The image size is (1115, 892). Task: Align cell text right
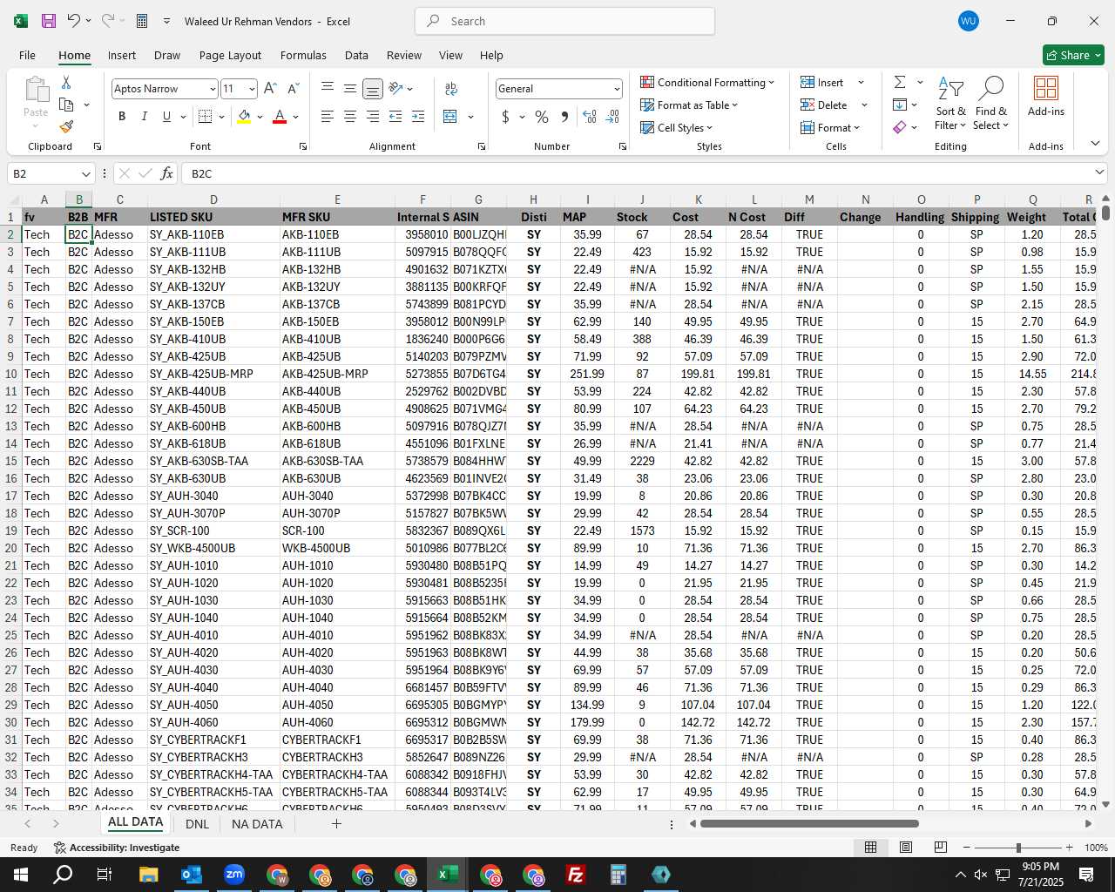pos(373,117)
